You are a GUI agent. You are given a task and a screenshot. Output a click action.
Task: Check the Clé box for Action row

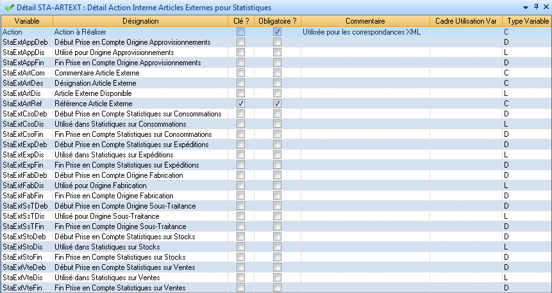click(240, 32)
